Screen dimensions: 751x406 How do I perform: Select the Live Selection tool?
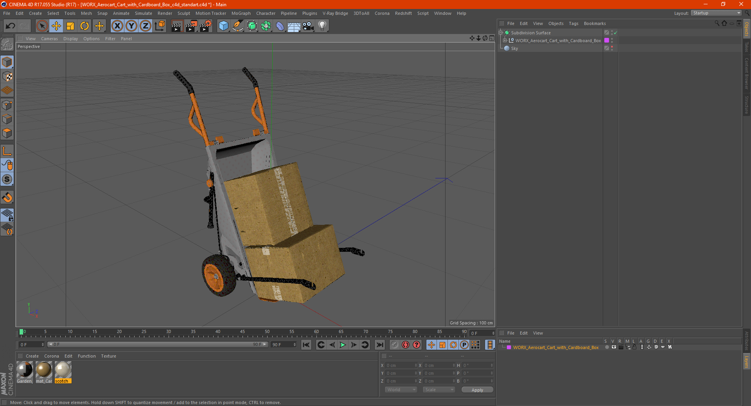(42, 26)
